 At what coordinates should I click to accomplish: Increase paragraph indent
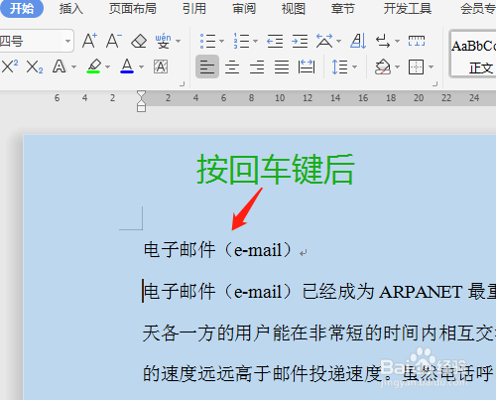point(300,41)
